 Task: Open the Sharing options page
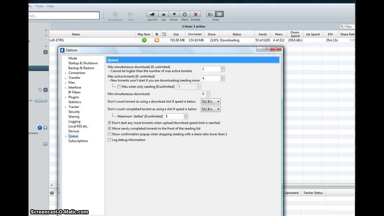pyautogui.click(x=74, y=116)
